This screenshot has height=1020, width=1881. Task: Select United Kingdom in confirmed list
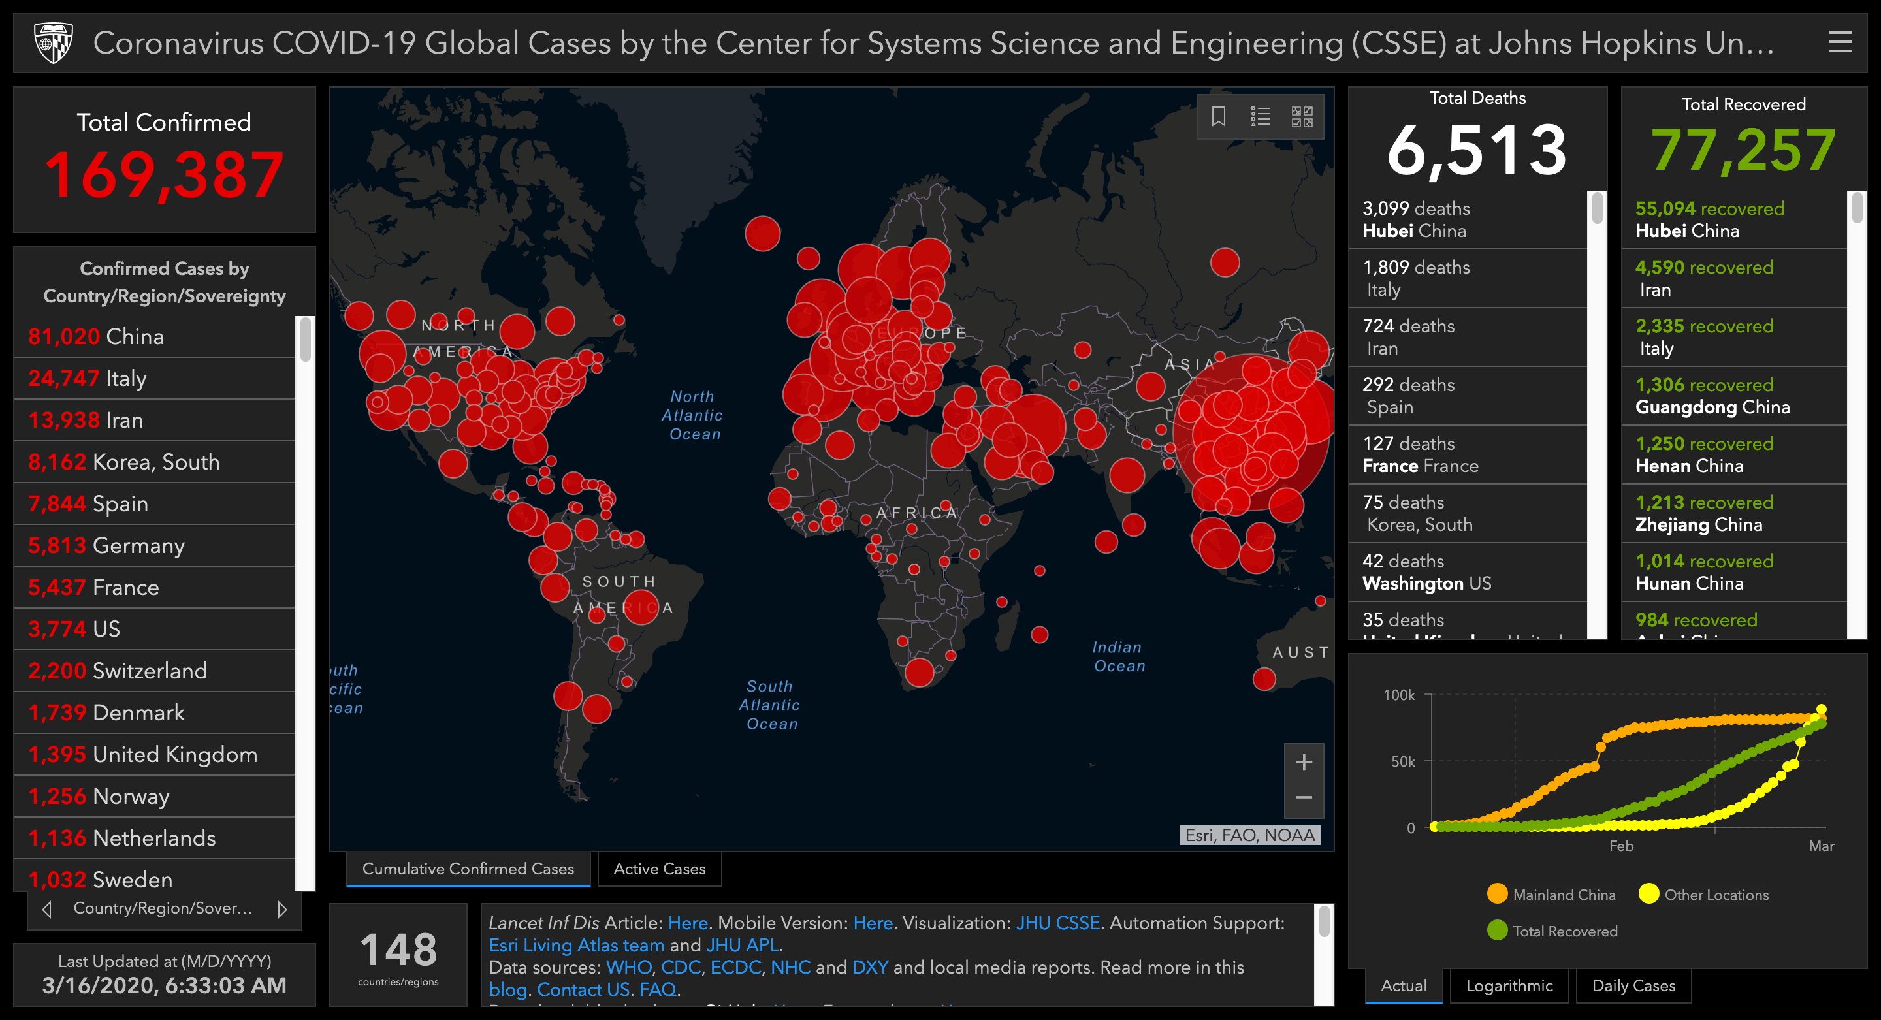[154, 754]
